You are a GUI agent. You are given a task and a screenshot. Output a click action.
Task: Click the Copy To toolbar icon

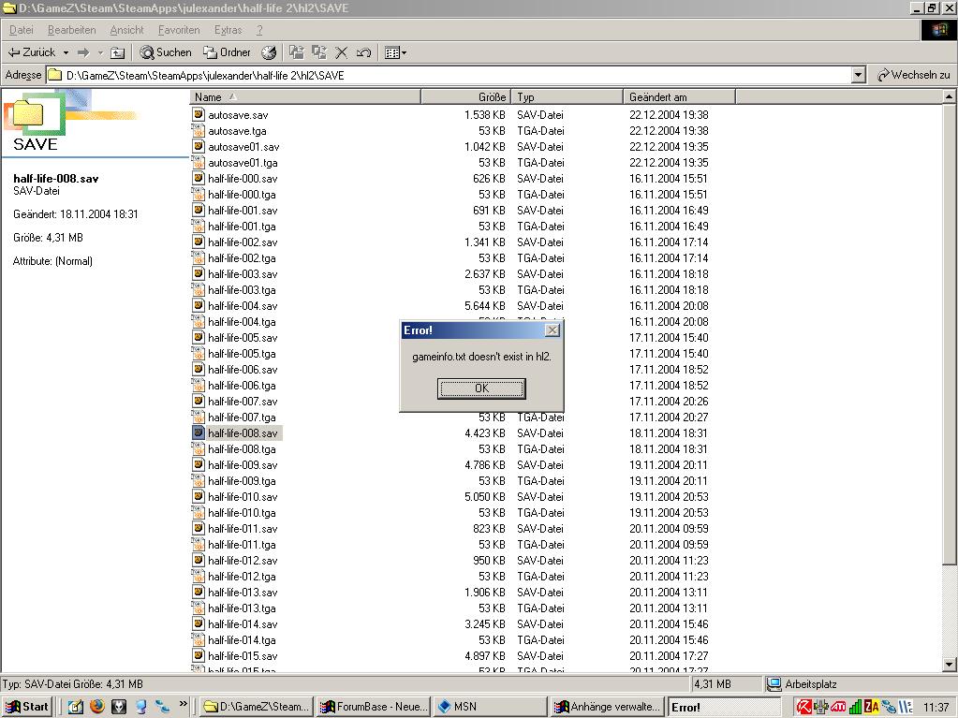[x=319, y=52]
